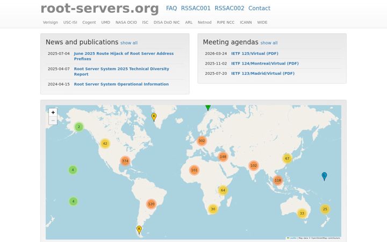Expand the 120 cluster in South America
The image size is (387, 242).
tap(151, 204)
